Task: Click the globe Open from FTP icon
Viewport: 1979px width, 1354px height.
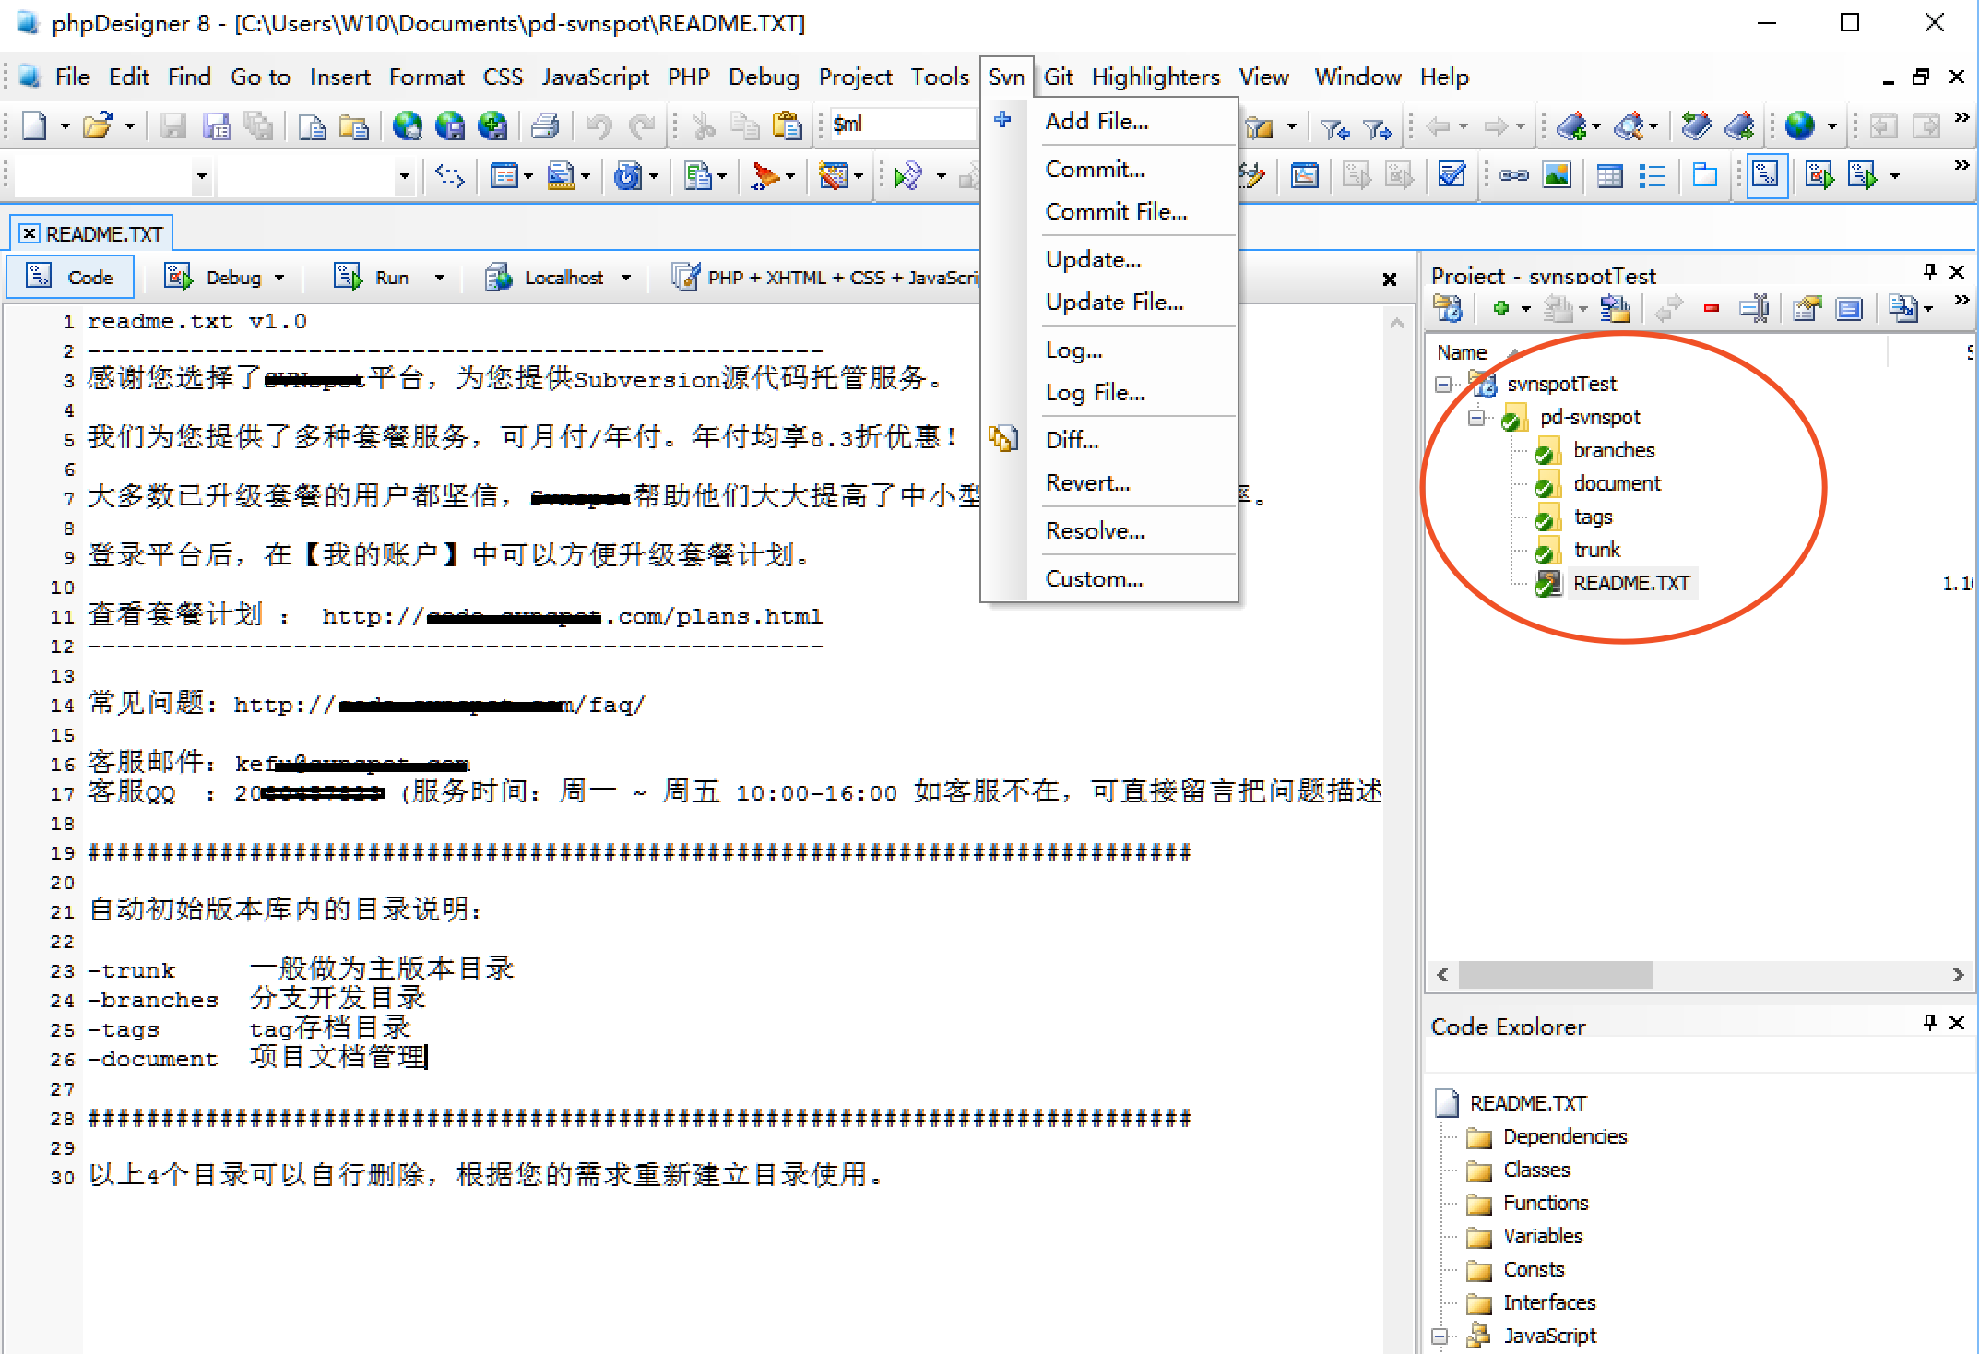Action: [x=407, y=125]
